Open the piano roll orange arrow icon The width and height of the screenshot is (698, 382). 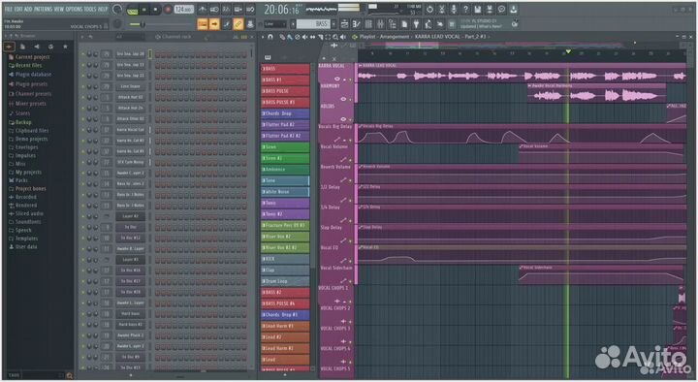coord(214,24)
